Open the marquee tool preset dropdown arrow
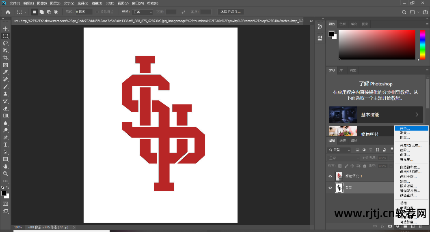Screen dimensions: 430x232 (x=26, y=12)
